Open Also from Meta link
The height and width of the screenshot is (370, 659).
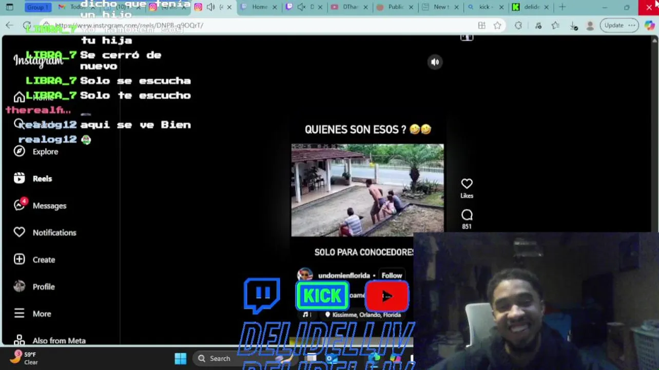50,340
